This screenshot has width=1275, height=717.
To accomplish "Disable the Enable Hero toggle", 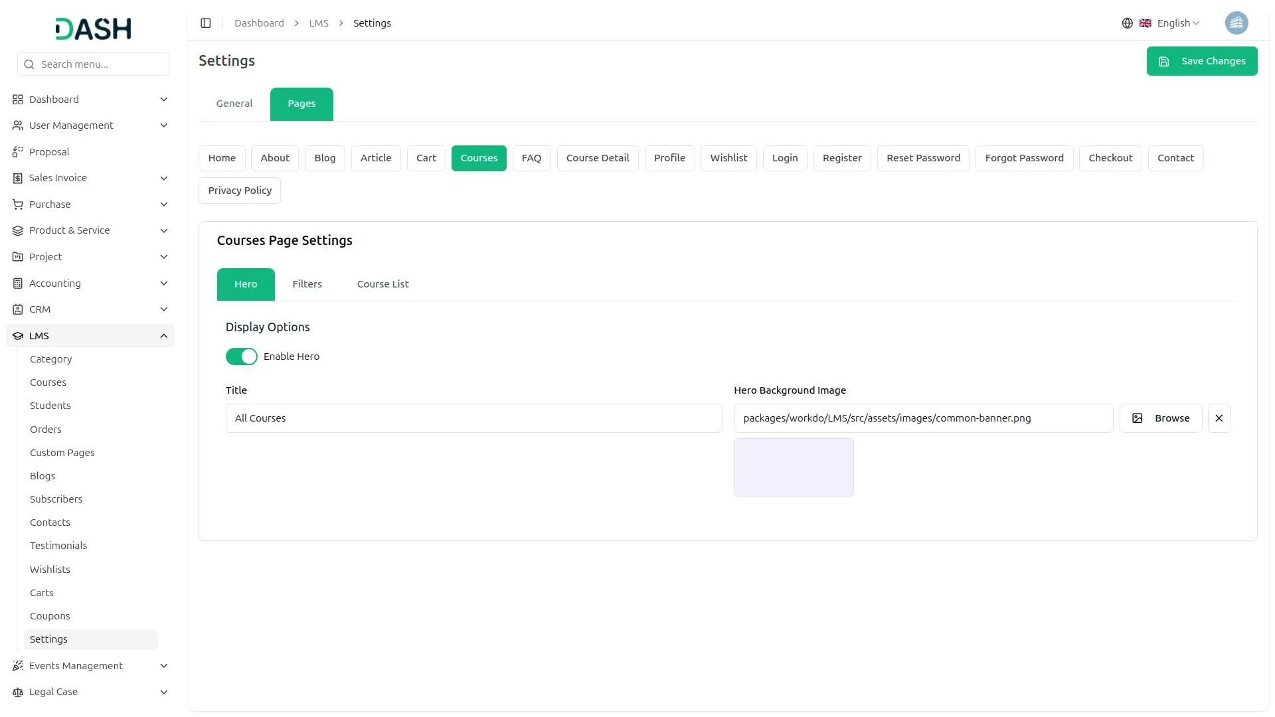I will point(241,357).
